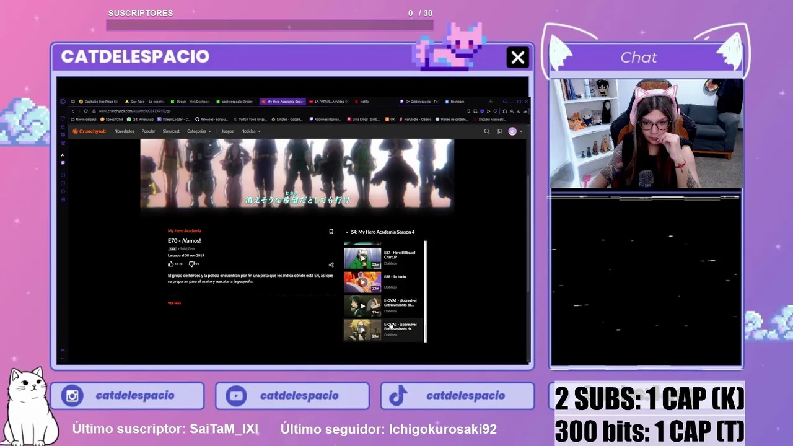The image size is (793, 446).
Task: Play the E88 Su inicio thumbnail
Action: [x=362, y=282]
